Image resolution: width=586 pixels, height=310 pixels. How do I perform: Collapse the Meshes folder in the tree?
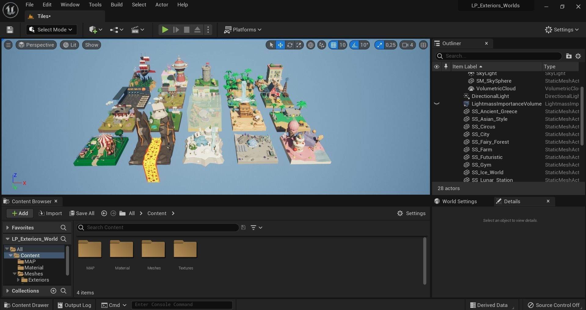[x=15, y=274]
